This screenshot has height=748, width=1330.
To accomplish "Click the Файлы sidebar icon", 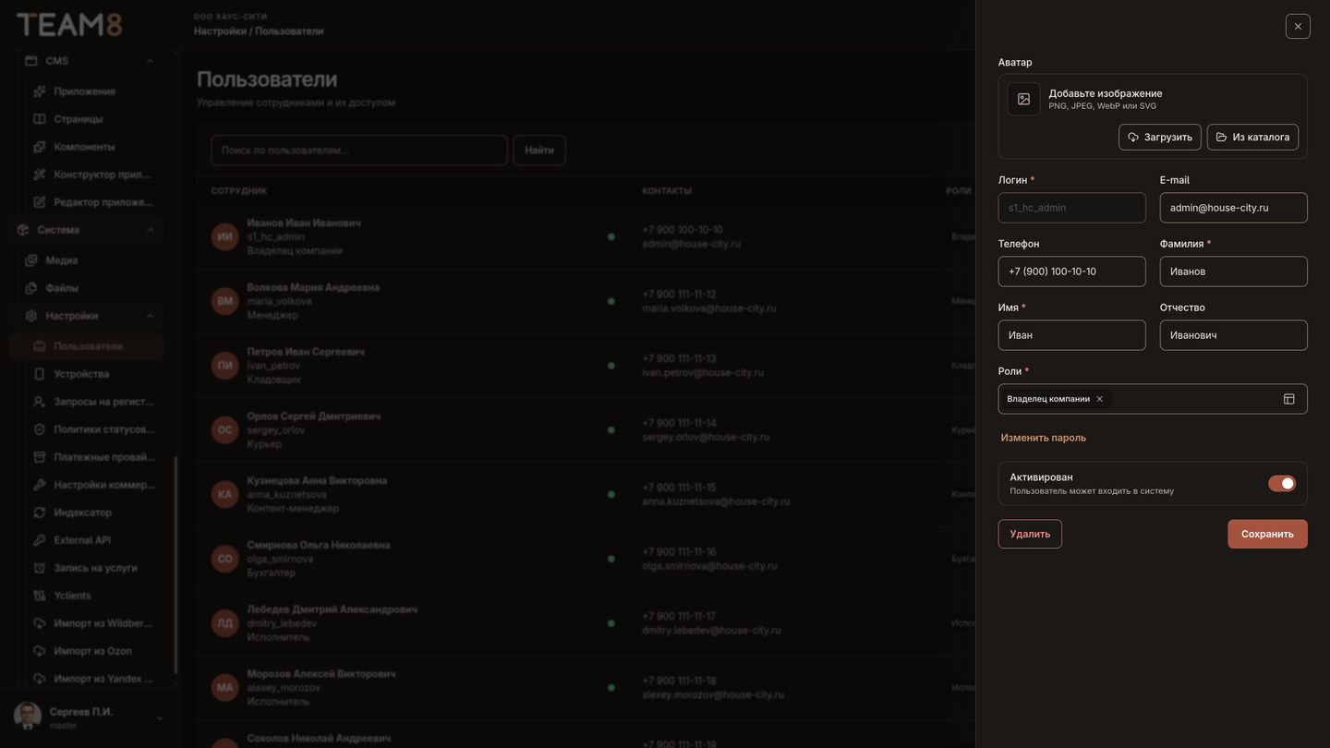I will pyautogui.click(x=30, y=288).
